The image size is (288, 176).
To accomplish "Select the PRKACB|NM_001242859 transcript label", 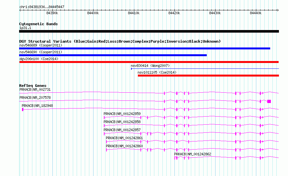I will coord(122,114).
